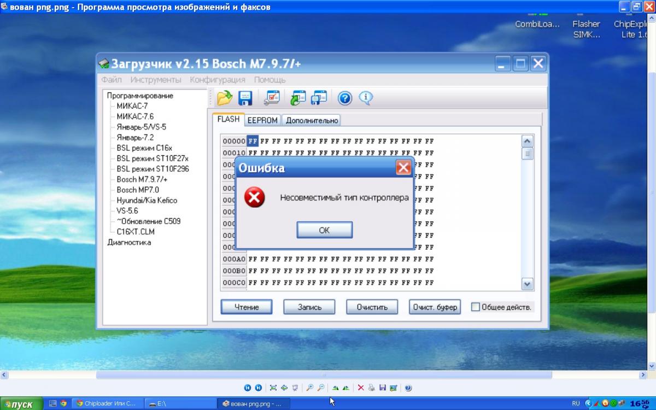Rotate image clockwise in viewer toolbar
The image size is (656, 410).
[335, 388]
